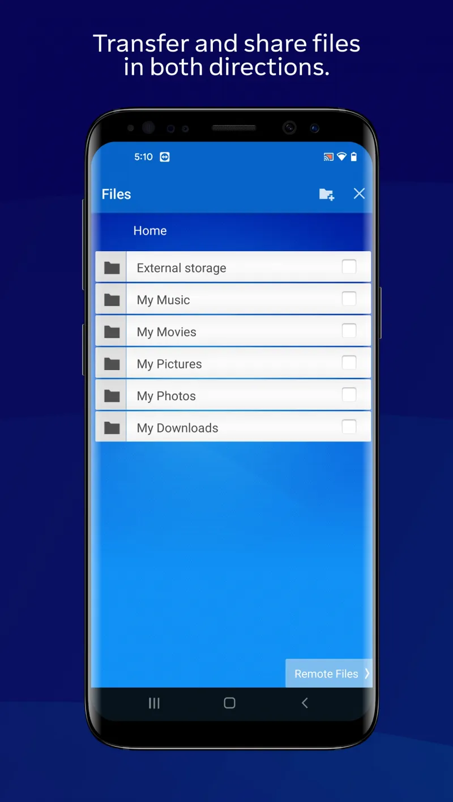Tap the 5:10 clock
The width and height of the screenshot is (453, 802).
click(x=143, y=157)
